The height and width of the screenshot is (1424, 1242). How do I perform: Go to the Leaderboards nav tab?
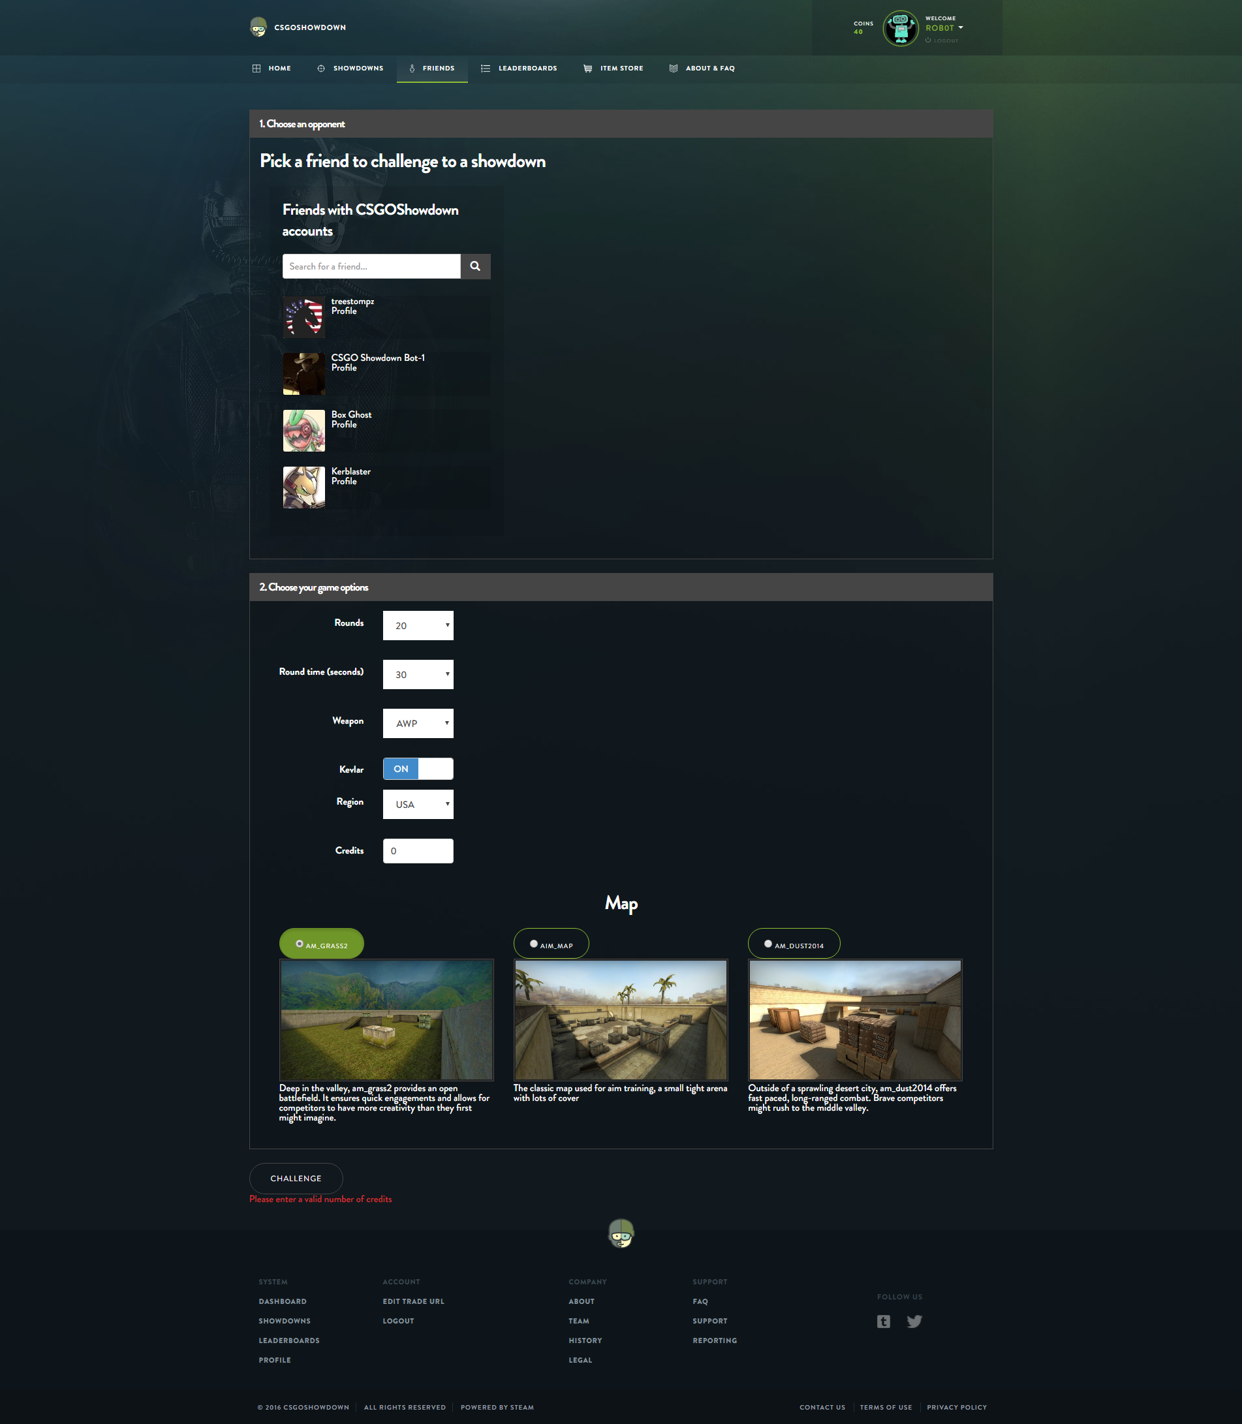(519, 69)
